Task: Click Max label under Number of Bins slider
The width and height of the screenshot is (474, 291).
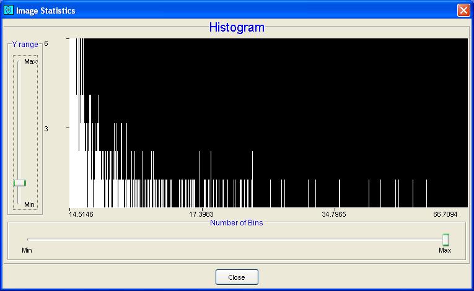Action: coord(445,250)
